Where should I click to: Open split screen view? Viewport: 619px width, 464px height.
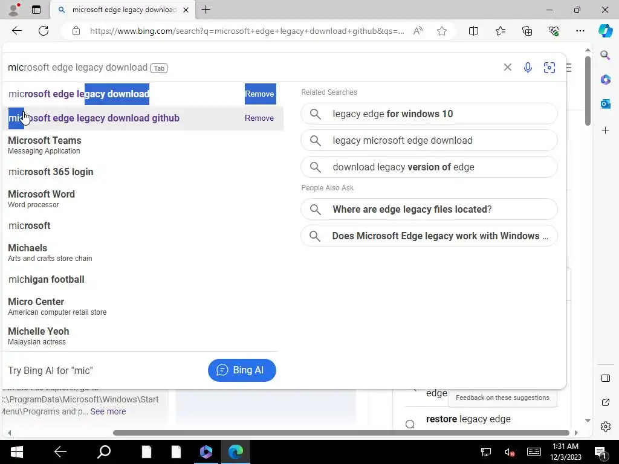click(x=473, y=31)
